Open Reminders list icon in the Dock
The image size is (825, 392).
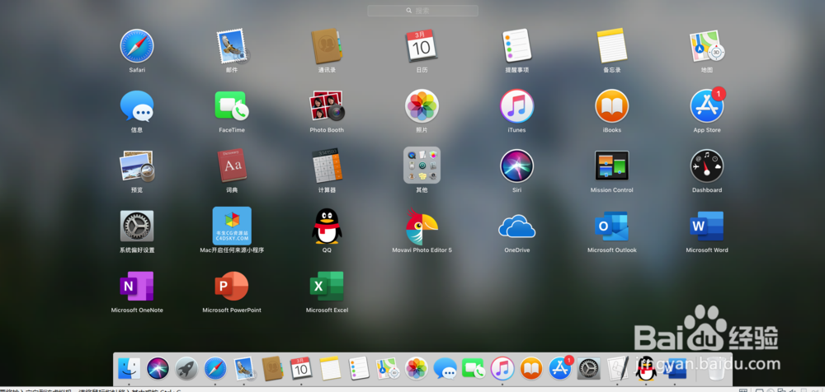(x=359, y=369)
